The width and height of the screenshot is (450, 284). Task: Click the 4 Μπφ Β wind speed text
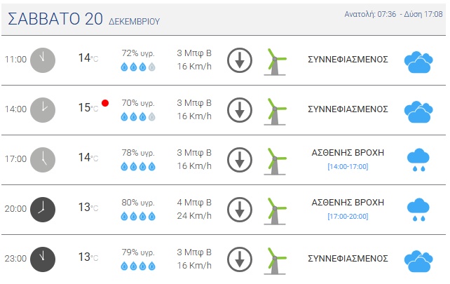tap(194, 202)
